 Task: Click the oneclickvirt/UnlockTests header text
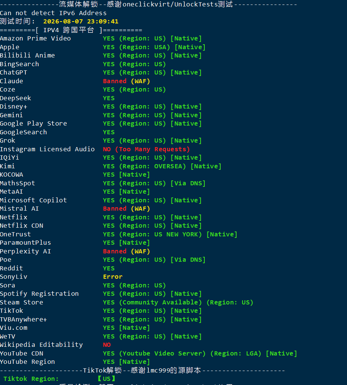point(177,5)
